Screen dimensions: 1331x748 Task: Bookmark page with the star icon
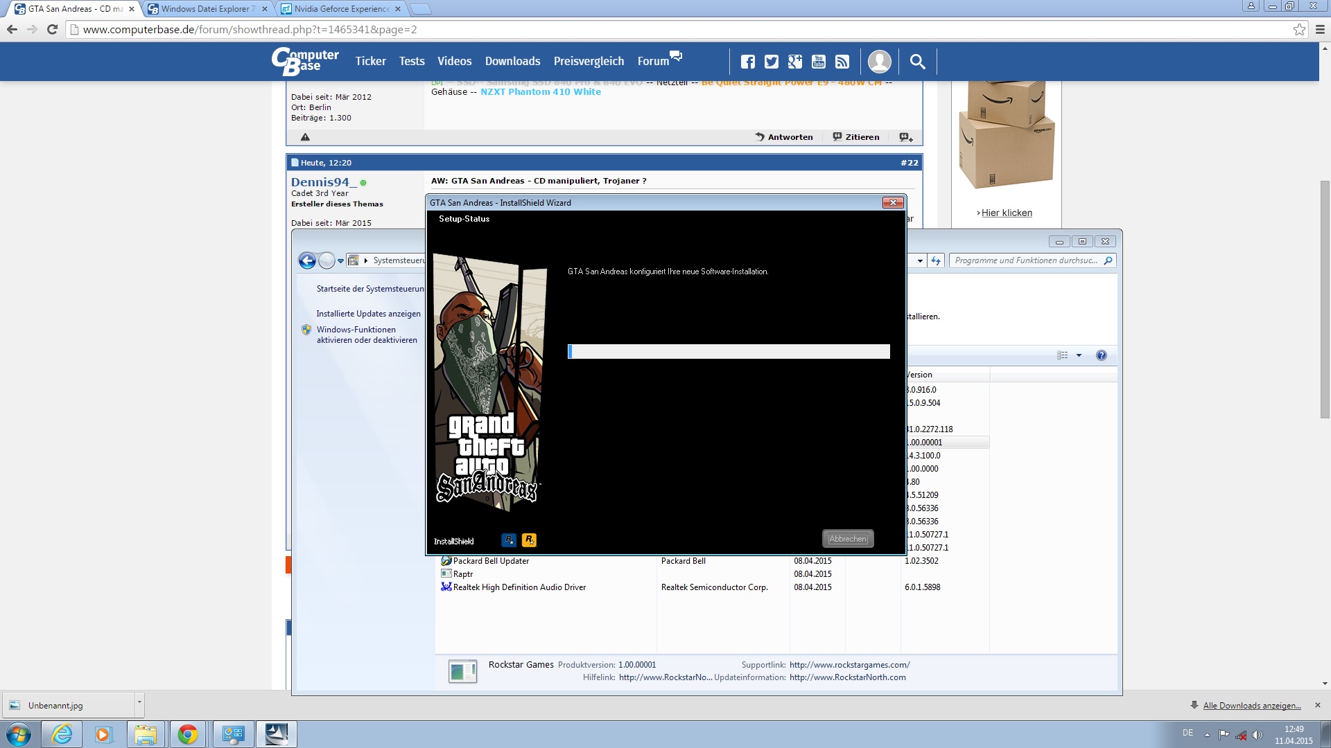click(1299, 30)
